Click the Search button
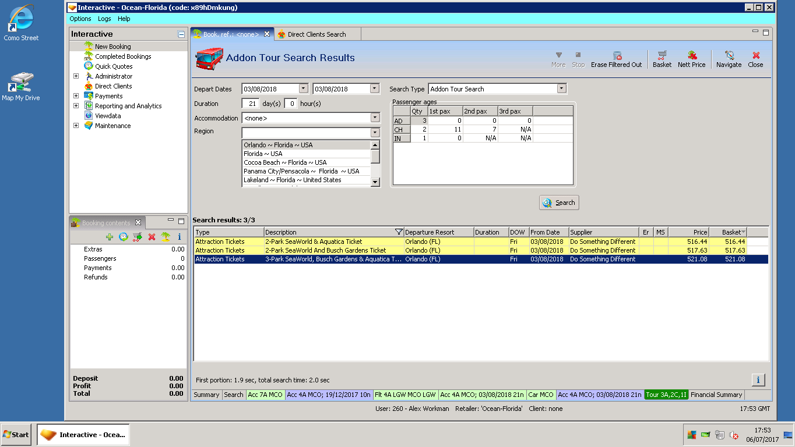The width and height of the screenshot is (795, 447). click(559, 203)
